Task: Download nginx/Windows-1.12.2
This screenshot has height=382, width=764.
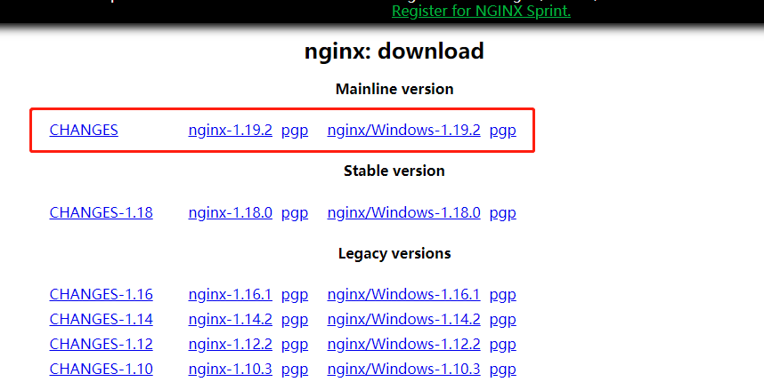Action: pos(403,344)
